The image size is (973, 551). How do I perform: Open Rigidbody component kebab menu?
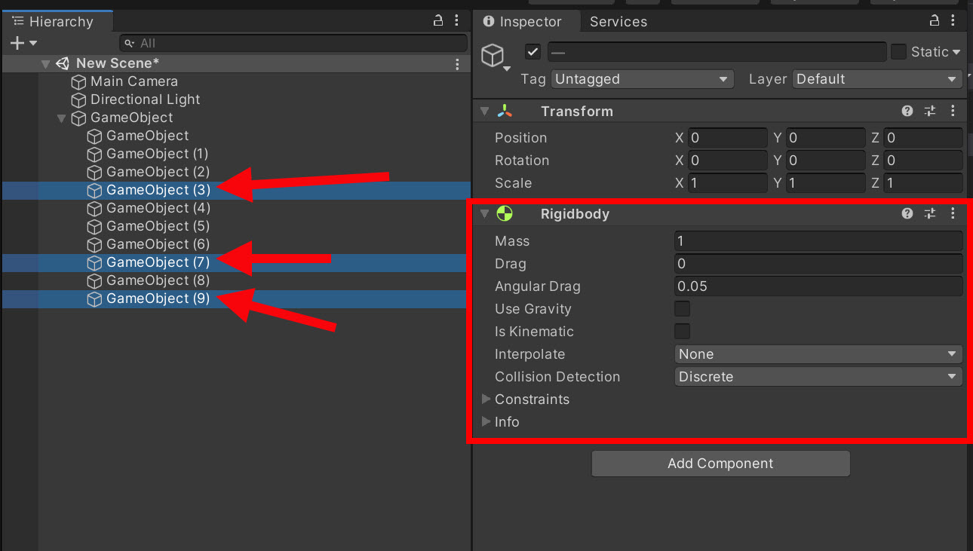click(x=953, y=213)
